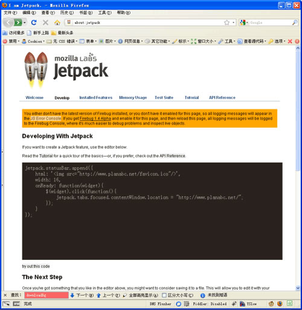302x310 pixels.
Task: Open the JS Error Console link
Action: tap(46, 118)
